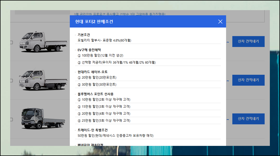Select the 블루멤버스 포인트 선사용 heading
This screenshot has width=280, height=156.
pos(96,94)
